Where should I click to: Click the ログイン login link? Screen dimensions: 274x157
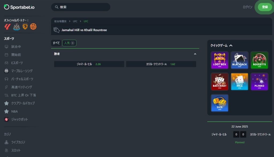pyautogui.click(x=248, y=7)
